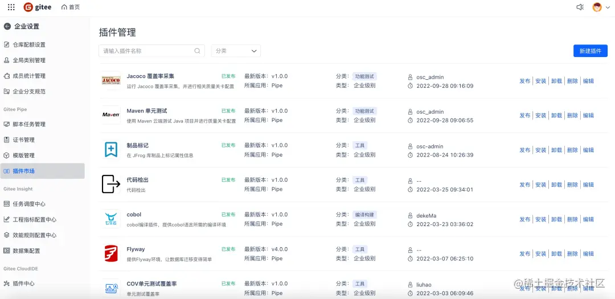Click 卸载 for Maven 单元测试
The height and width of the screenshot is (299, 615).
point(556,116)
